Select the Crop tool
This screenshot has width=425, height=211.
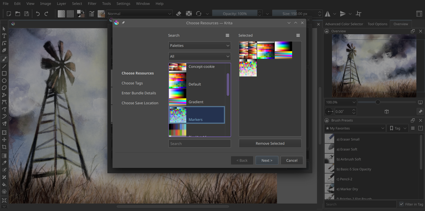(x=4, y=147)
